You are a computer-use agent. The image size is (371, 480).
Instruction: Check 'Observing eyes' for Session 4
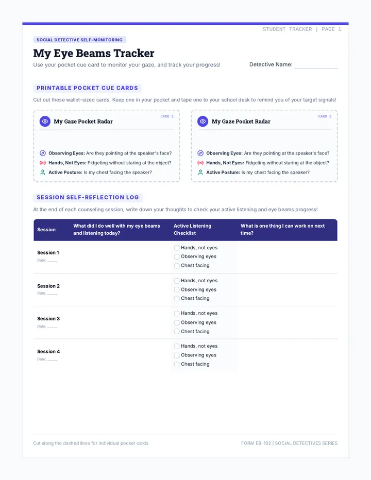tap(177, 355)
